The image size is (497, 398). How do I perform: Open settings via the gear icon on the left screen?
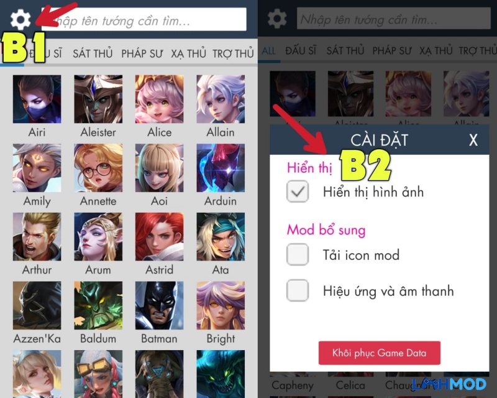(21, 19)
